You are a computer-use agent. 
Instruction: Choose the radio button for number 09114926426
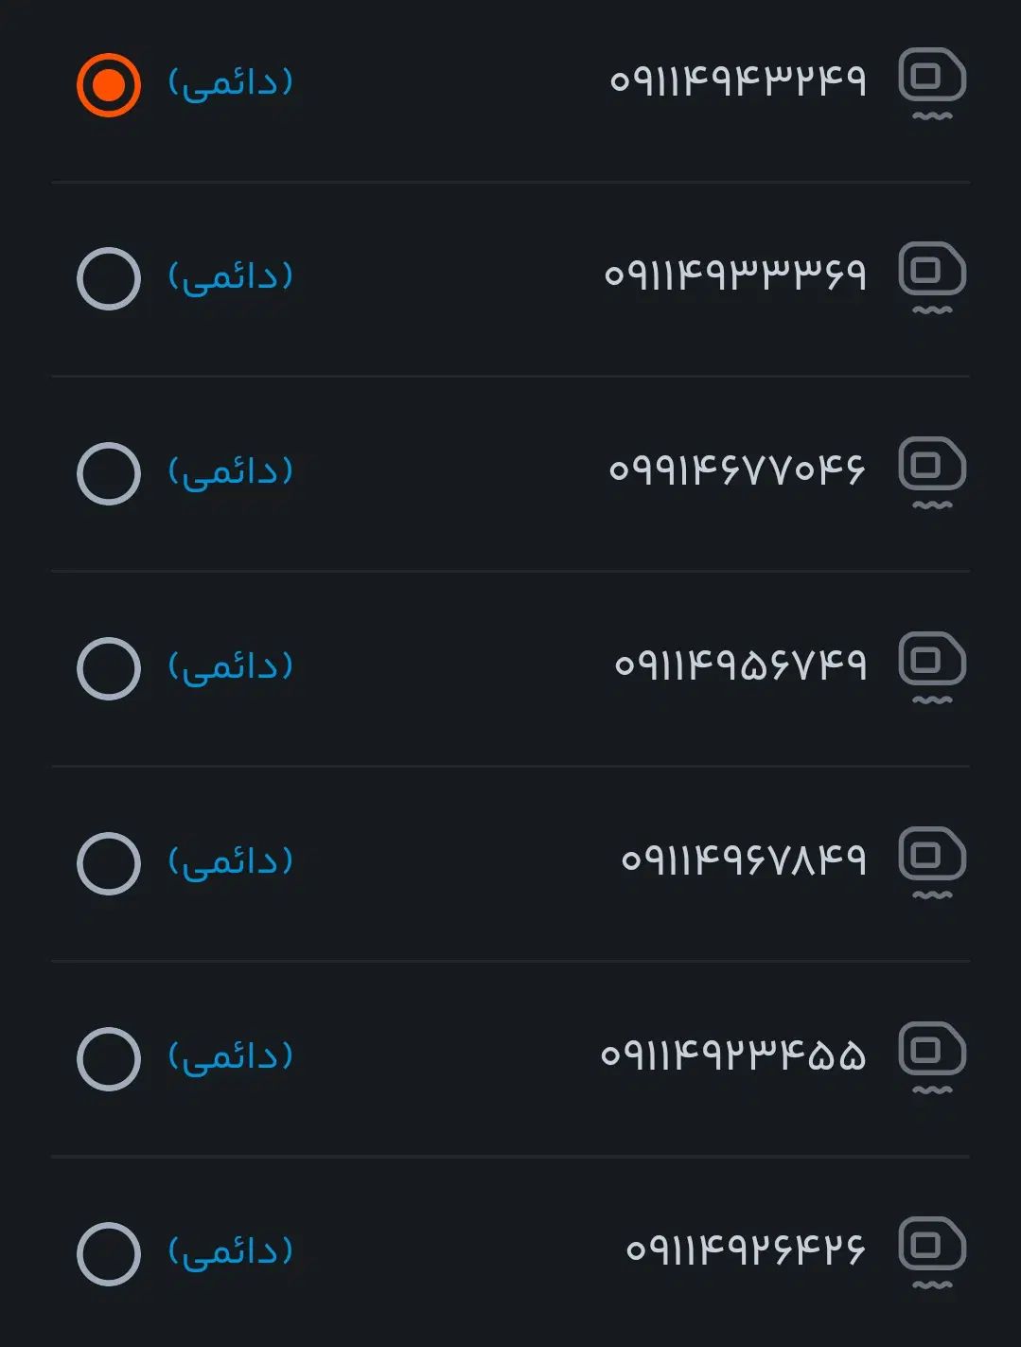109,1254
